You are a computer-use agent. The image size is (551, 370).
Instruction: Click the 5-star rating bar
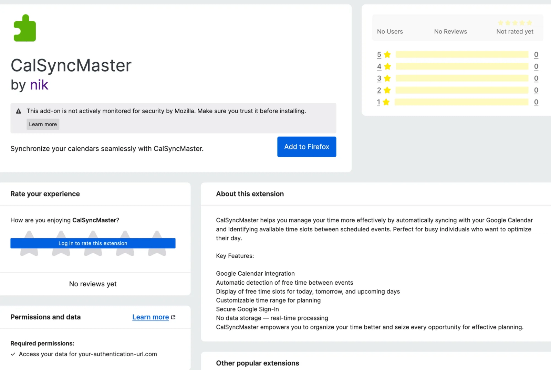(x=462, y=55)
